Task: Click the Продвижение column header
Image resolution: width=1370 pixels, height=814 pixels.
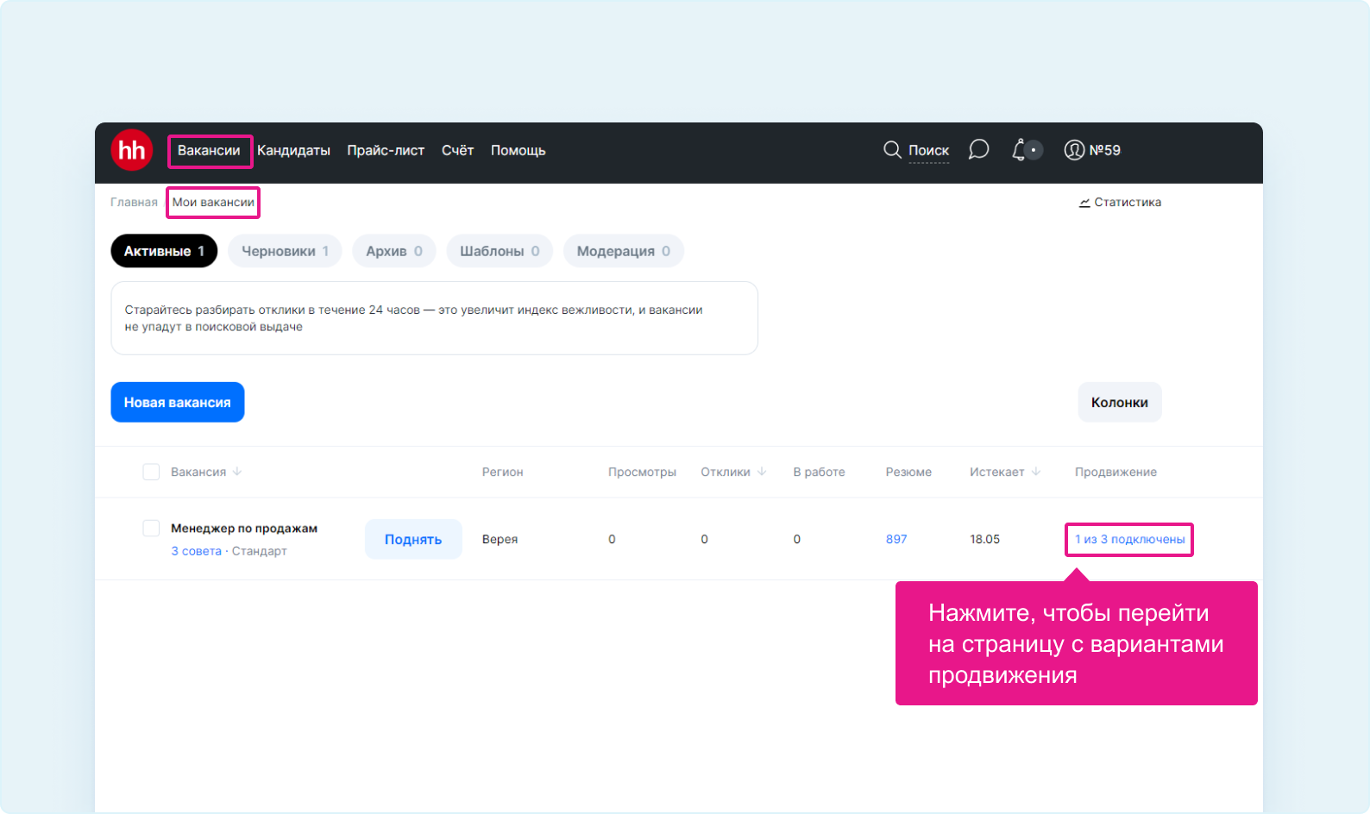Action: point(1115,472)
